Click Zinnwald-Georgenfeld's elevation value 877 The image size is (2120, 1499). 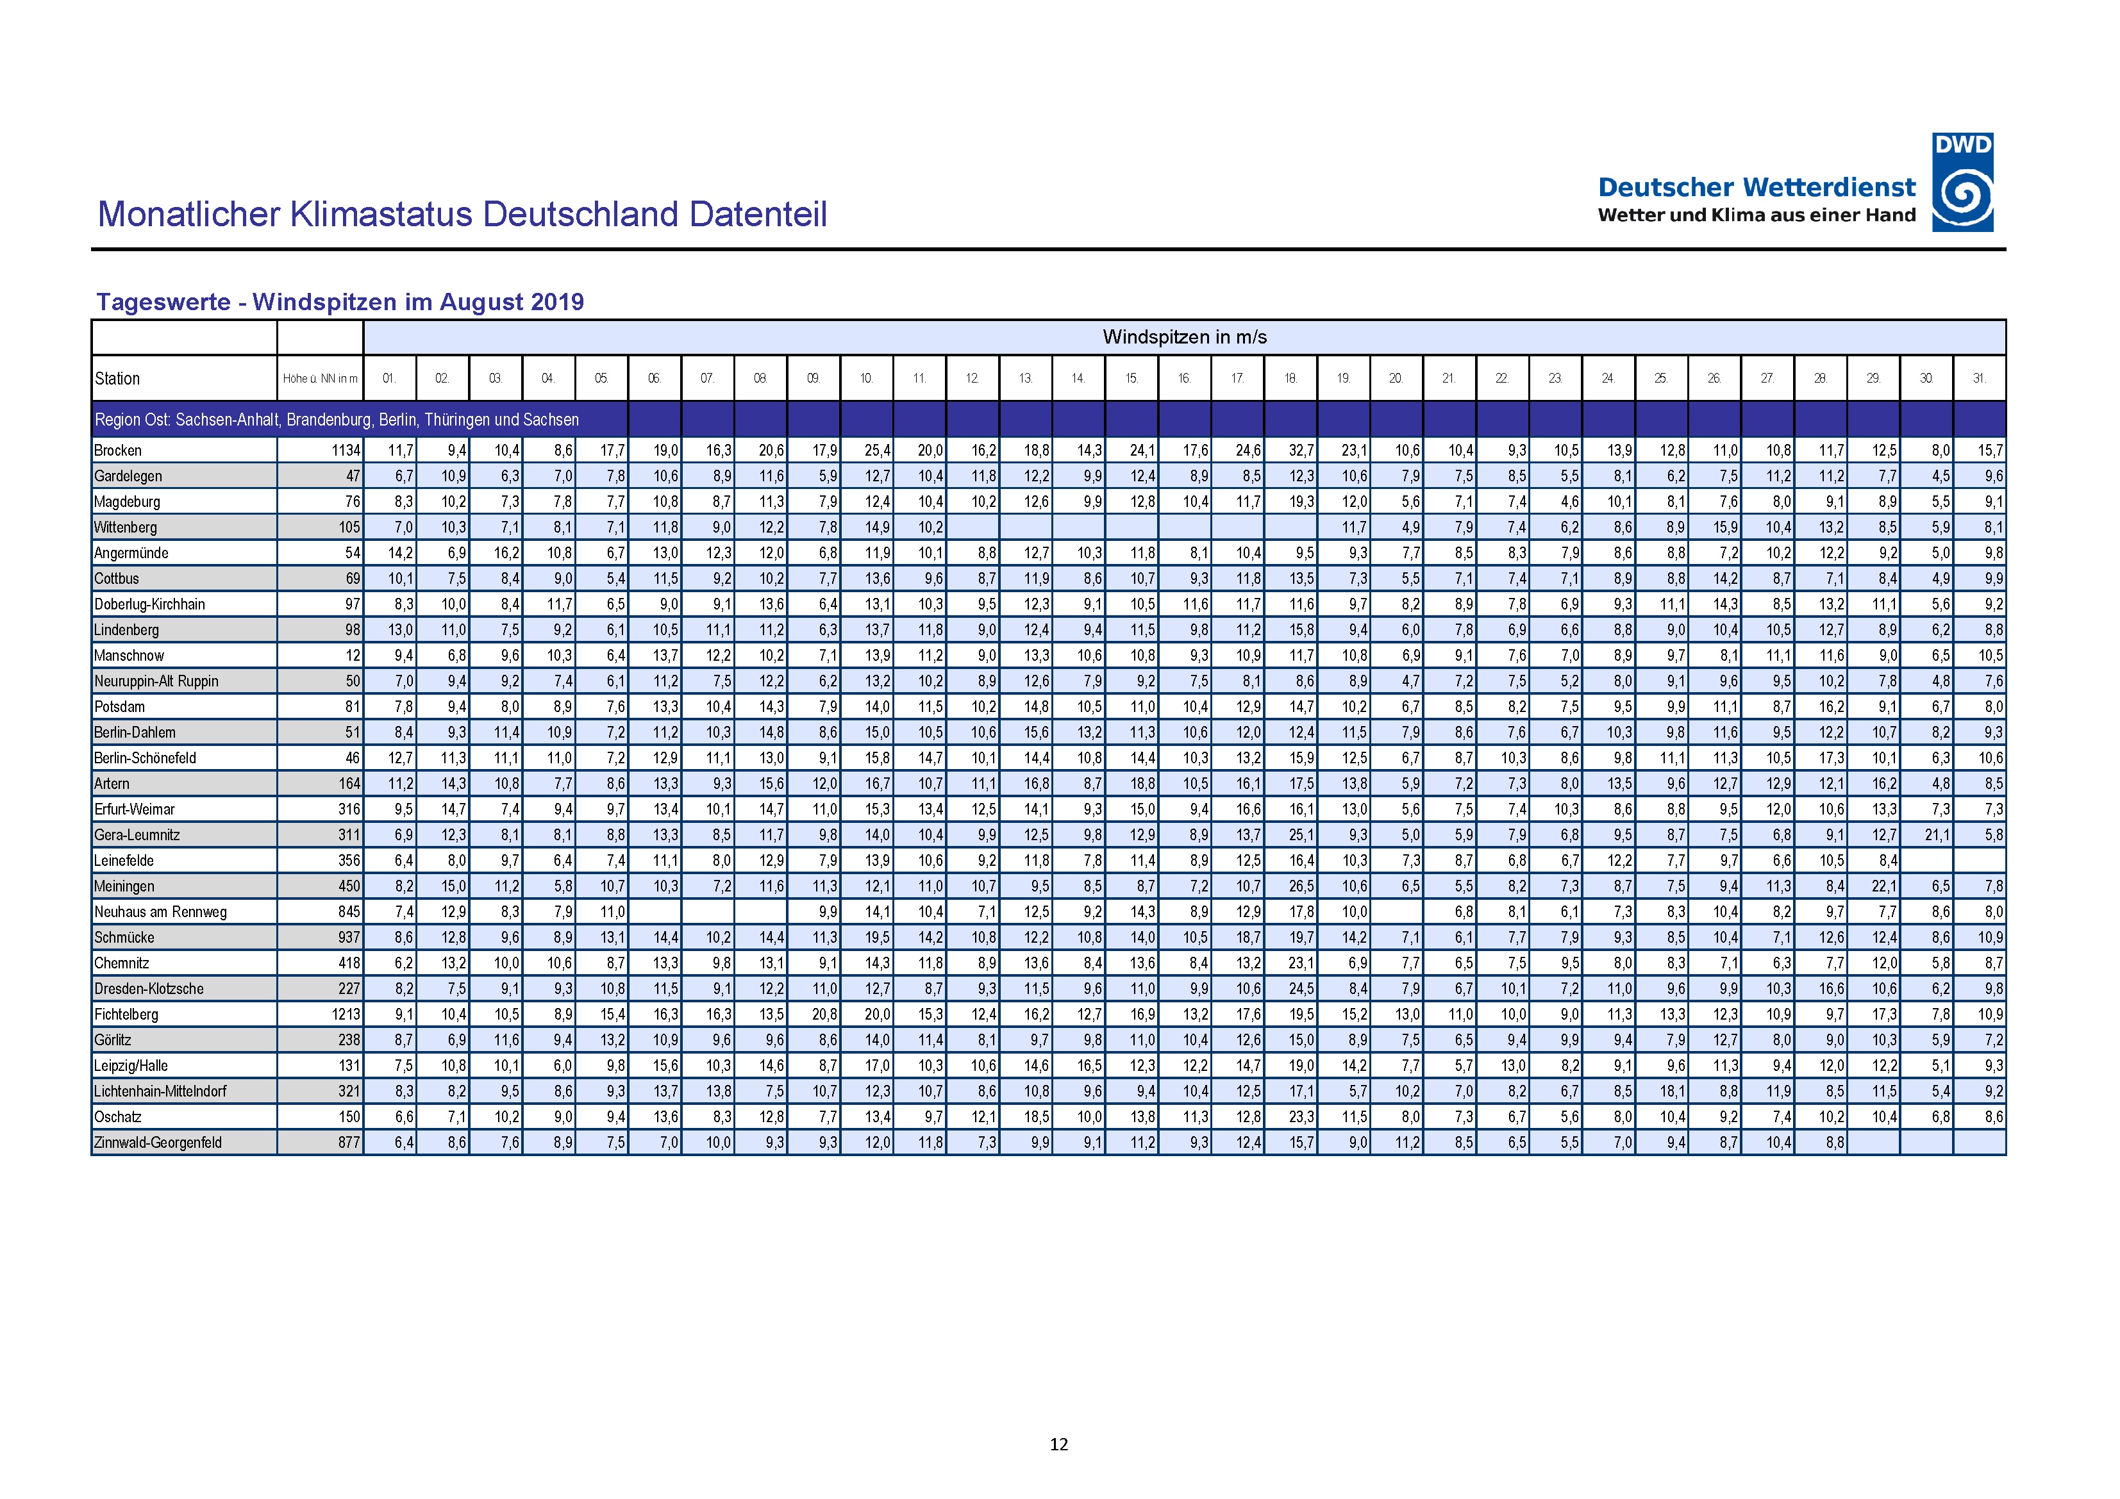349,1142
